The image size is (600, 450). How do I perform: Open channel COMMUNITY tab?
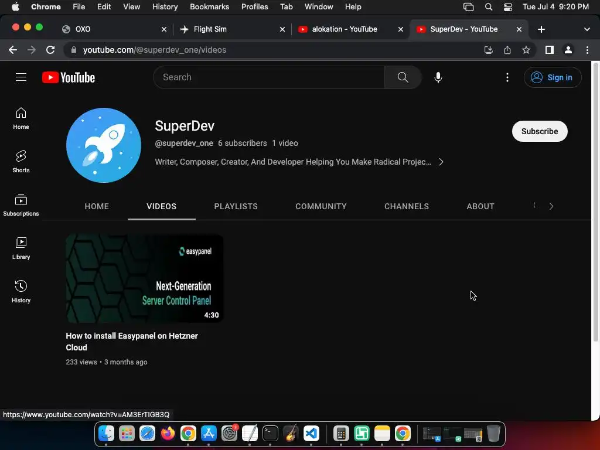tap(321, 206)
